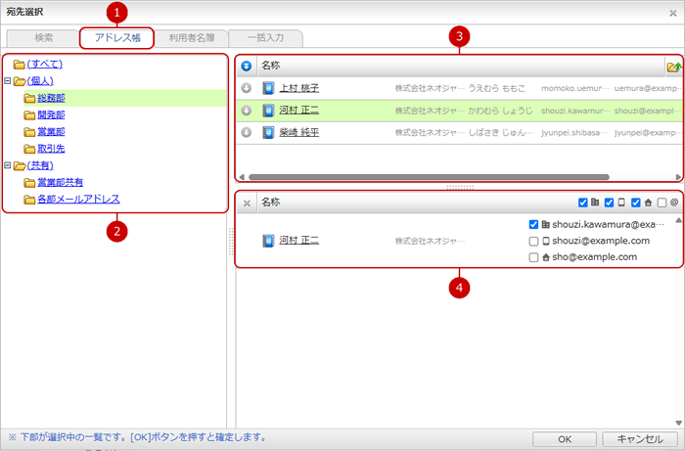Click the blue add-all arrow in list header
This screenshot has width=685, height=451.
[x=246, y=66]
